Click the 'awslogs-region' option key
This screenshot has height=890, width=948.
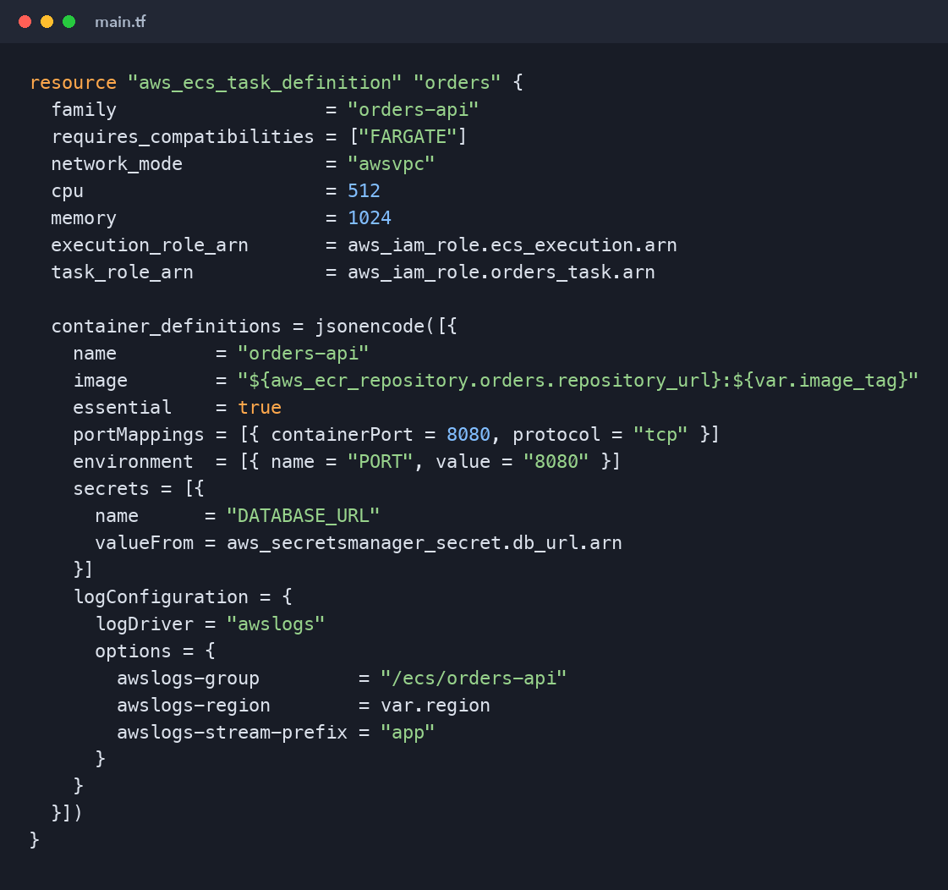[x=194, y=706]
